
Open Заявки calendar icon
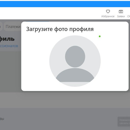(121, 11)
